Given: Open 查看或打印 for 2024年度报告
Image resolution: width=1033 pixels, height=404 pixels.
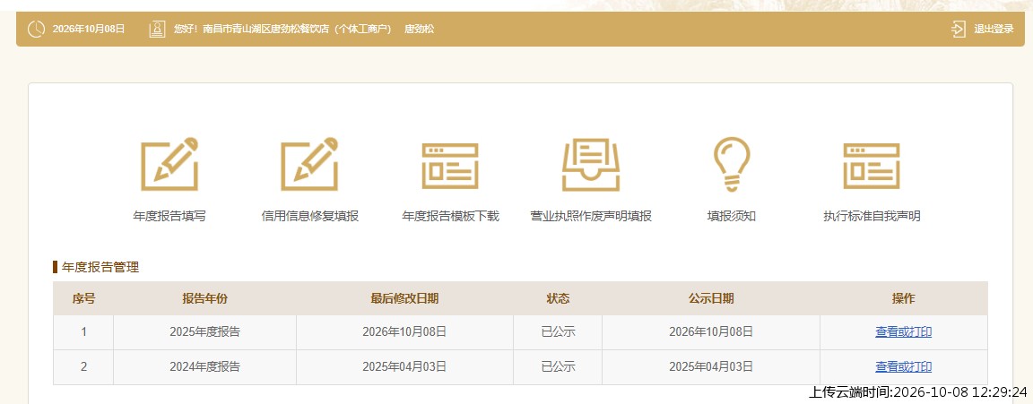Looking at the screenshot, I should click(903, 366).
